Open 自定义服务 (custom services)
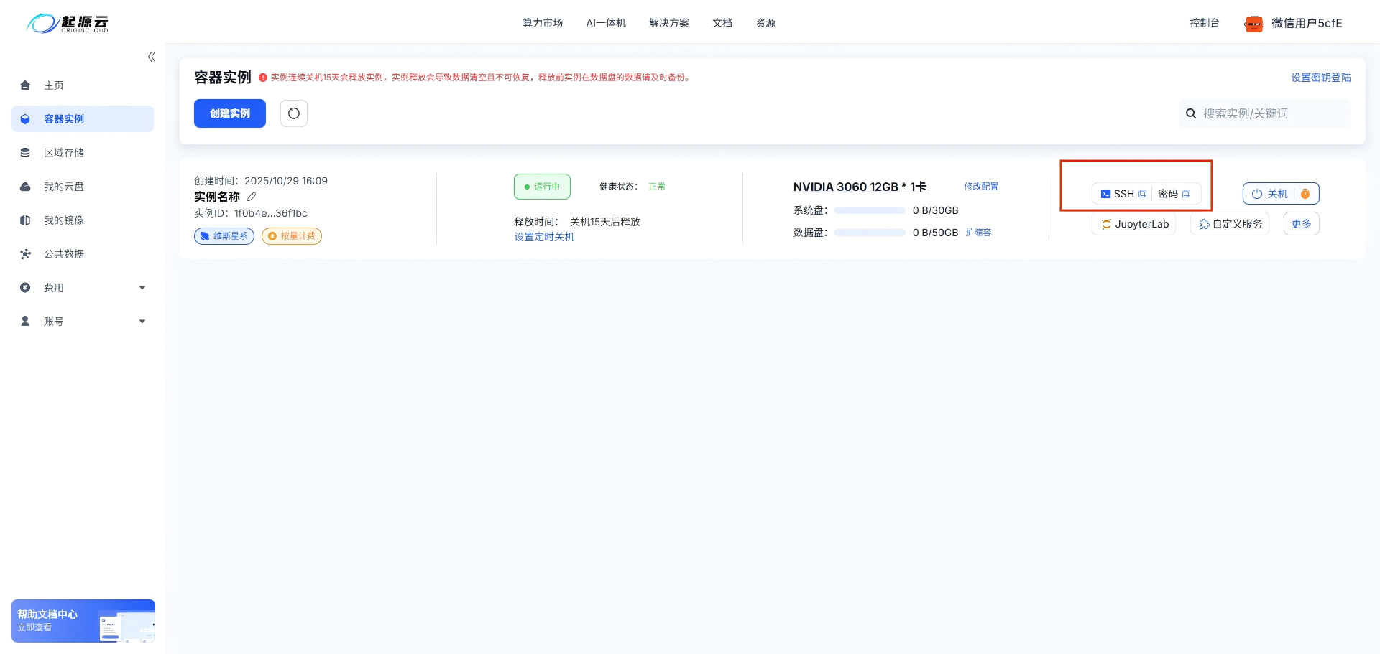Screen dimensions: 1380x654 [1229, 223]
